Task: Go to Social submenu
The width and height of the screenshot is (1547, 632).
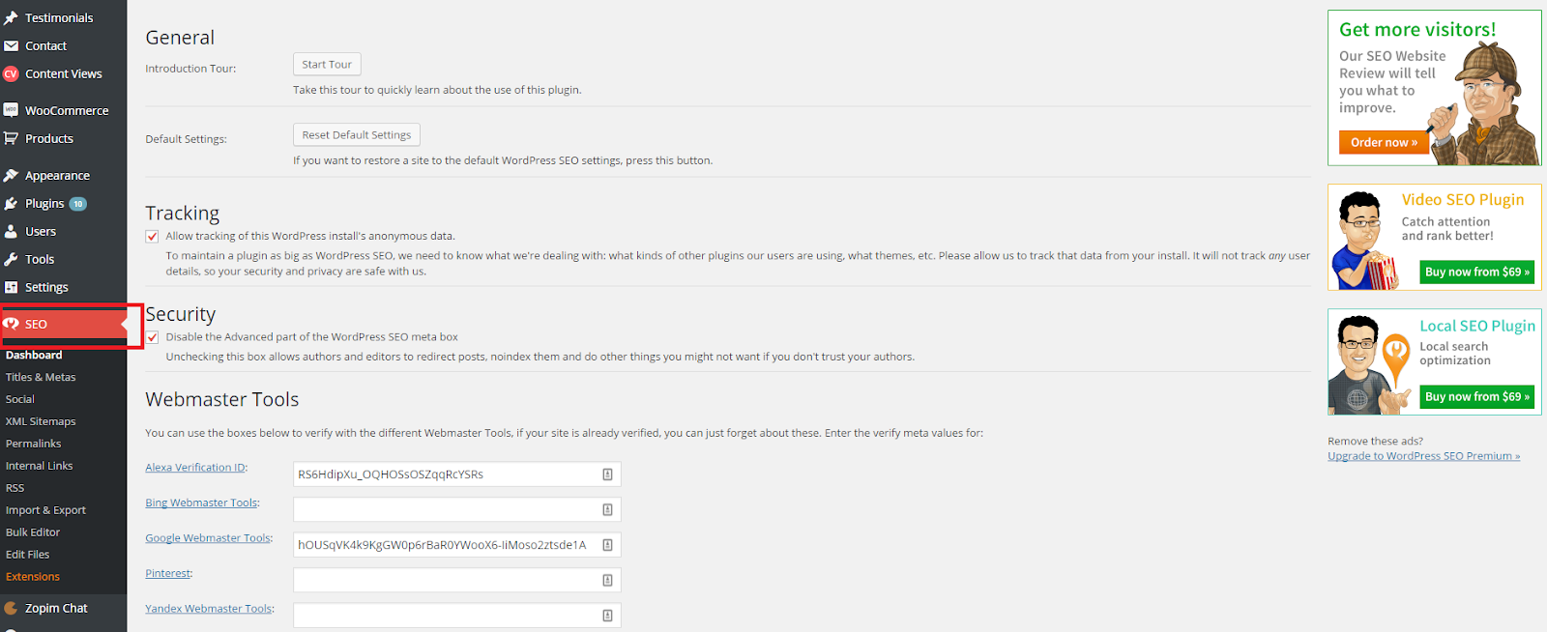Action: point(19,399)
